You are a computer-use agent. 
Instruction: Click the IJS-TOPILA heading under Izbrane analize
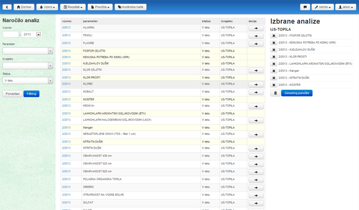point(281,30)
